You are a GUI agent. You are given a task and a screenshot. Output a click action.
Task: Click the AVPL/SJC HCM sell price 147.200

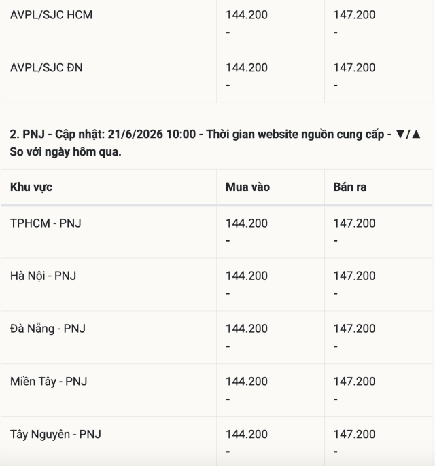pos(354,15)
